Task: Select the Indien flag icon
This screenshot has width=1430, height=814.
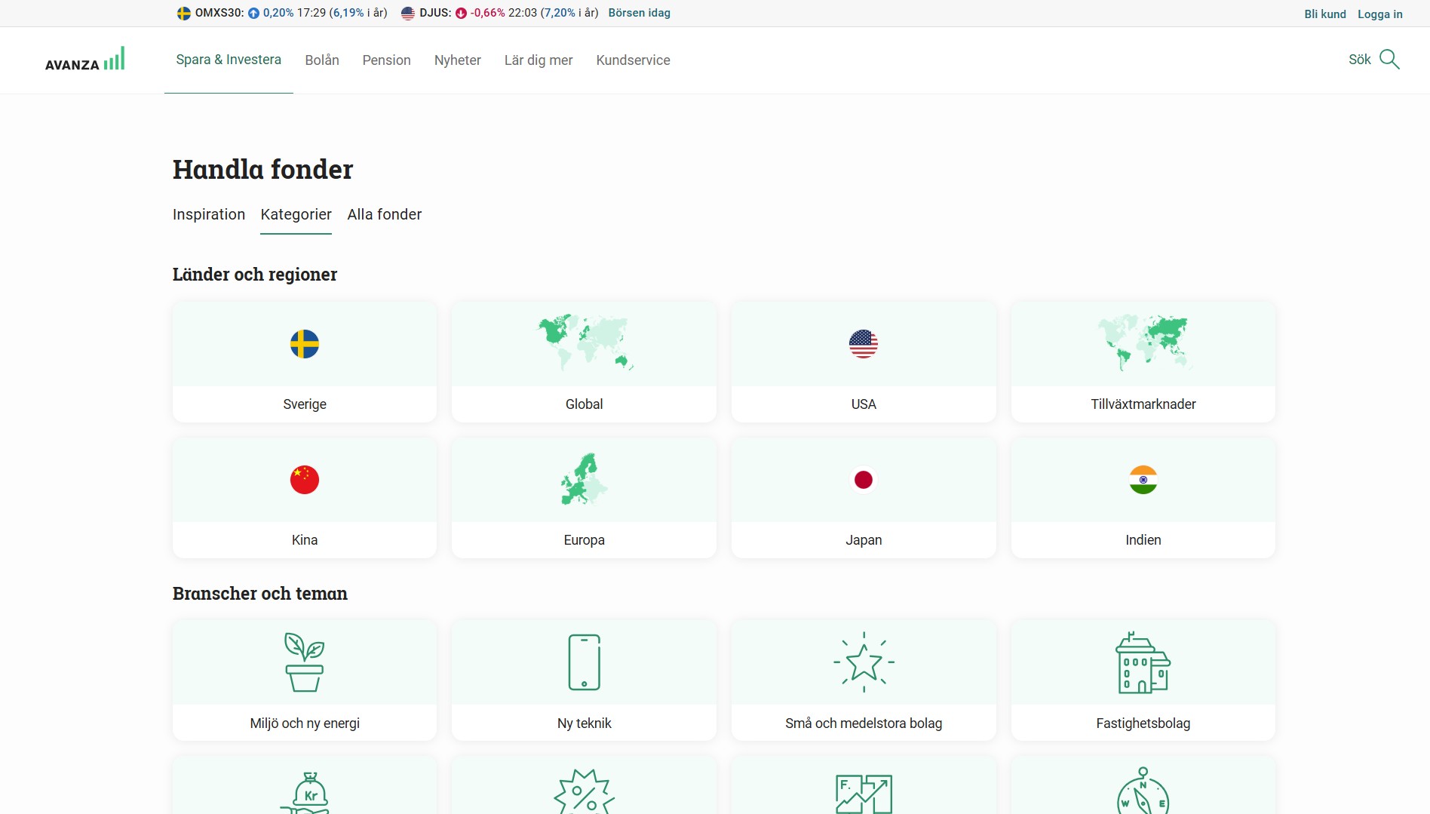Action: point(1143,480)
